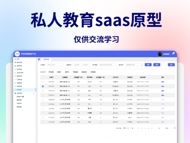
Task: Open 角色管理 in the sidebar submenu
Action: tap(19, 100)
